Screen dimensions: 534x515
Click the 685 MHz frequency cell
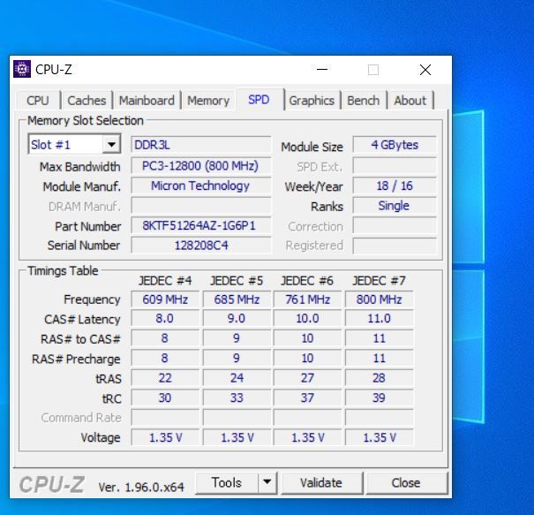click(x=237, y=299)
